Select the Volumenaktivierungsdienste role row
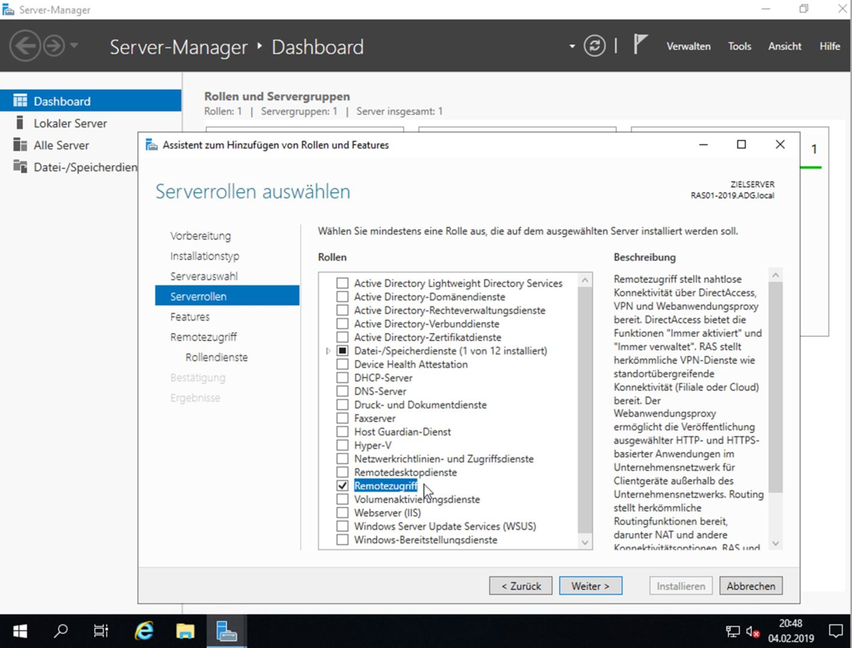 point(417,499)
